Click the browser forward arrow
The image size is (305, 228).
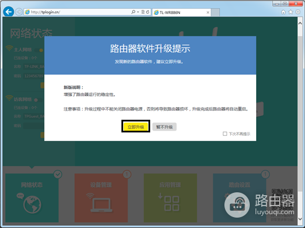(x=19, y=12)
